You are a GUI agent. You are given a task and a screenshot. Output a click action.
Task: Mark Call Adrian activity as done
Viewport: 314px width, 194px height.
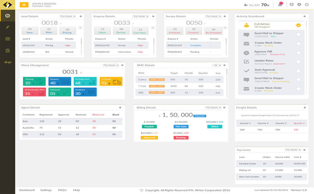tap(298, 25)
